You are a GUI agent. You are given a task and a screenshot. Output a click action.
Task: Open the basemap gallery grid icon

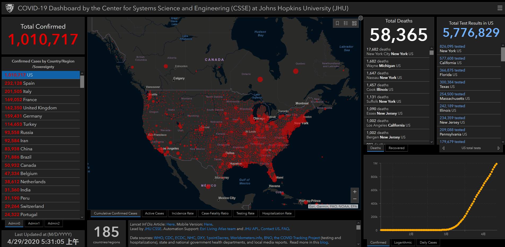tap(354, 23)
